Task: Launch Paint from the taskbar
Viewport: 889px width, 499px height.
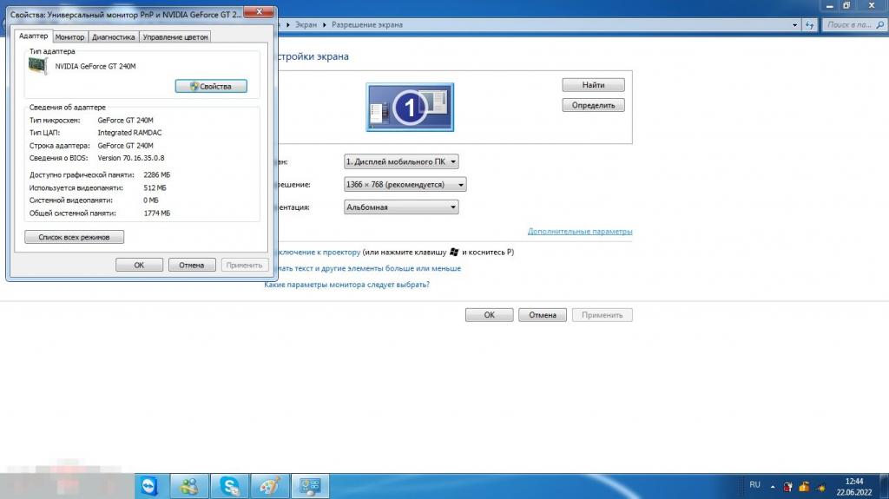Action: (x=270, y=486)
